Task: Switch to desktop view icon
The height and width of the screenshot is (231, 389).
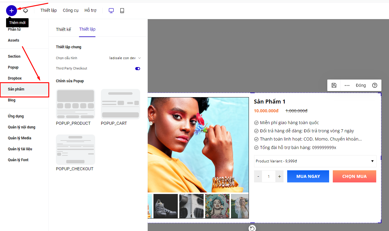Action: pos(111,11)
